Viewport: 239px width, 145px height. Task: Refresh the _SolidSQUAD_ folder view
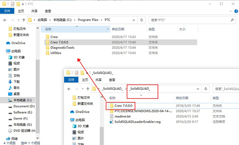pos(206,89)
